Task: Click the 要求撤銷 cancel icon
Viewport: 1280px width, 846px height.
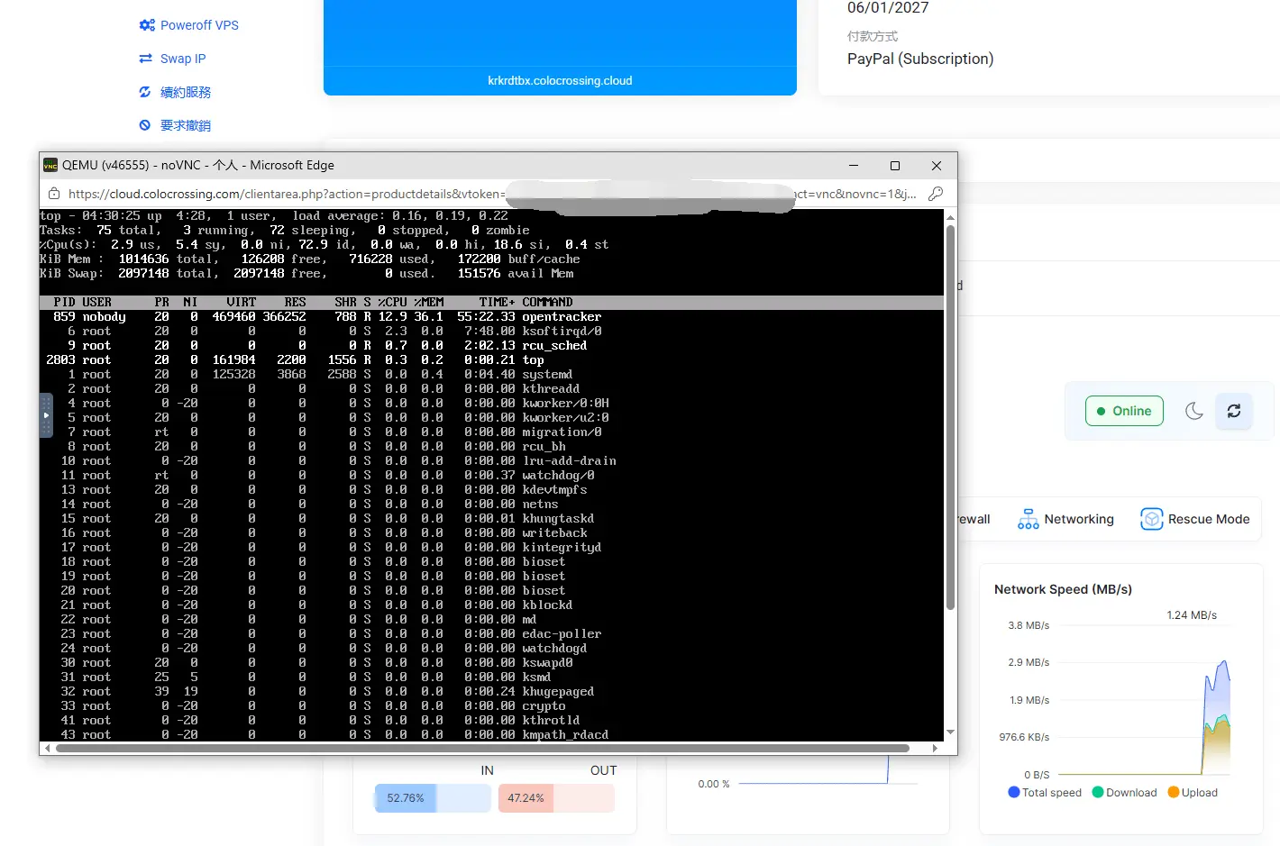Action: point(145,125)
